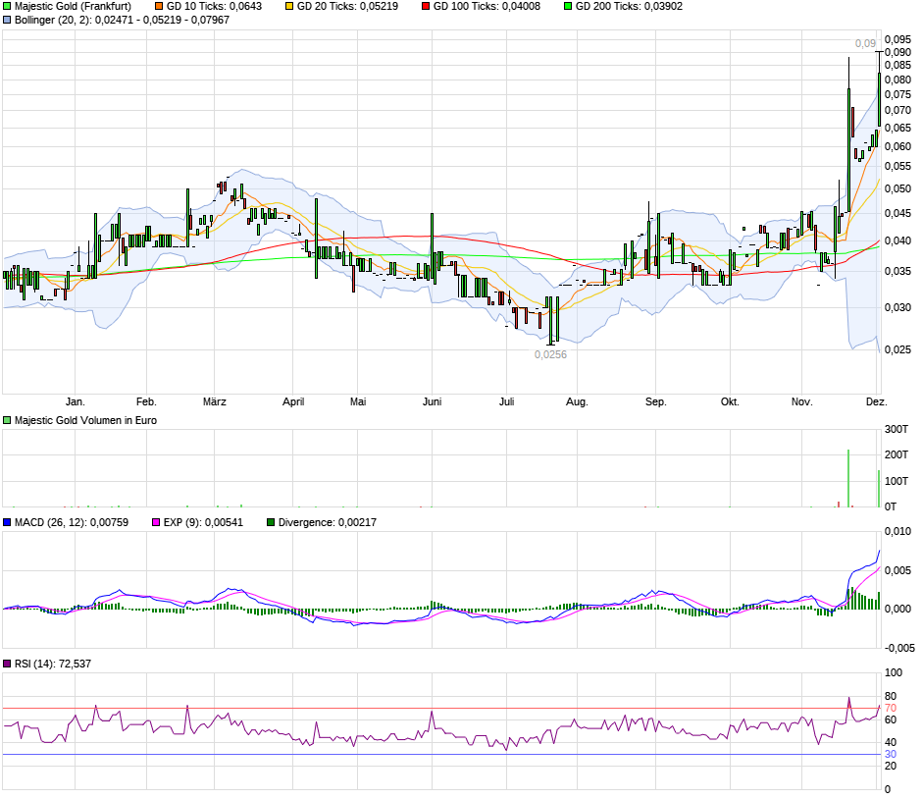Click the 'Dez.' month axis label
Image resolution: width=922 pixels, height=799 pixels.
(877, 401)
